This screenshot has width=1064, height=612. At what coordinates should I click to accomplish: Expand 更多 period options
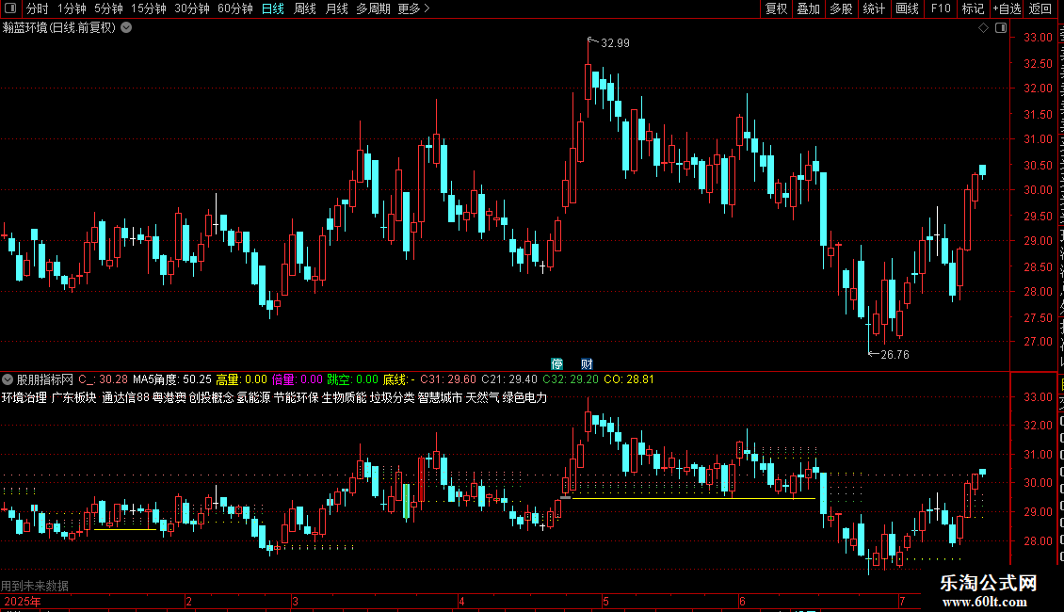pos(414,8)
